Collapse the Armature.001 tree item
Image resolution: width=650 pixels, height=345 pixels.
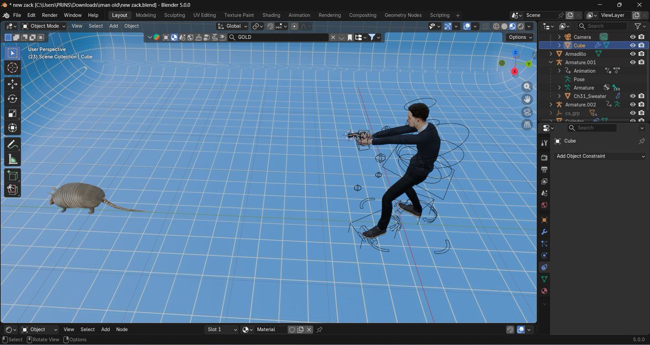pyautogui.click(x=551, y=62)
